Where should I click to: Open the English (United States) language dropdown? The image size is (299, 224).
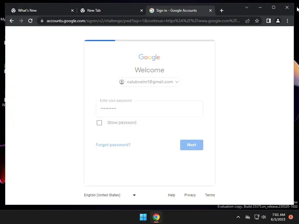[110, 195]
